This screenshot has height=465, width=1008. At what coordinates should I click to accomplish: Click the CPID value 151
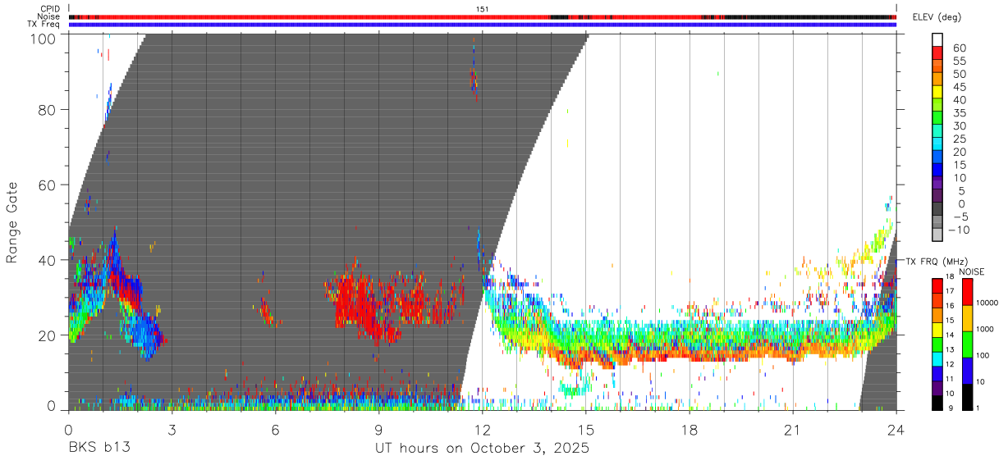pos(483,9)
